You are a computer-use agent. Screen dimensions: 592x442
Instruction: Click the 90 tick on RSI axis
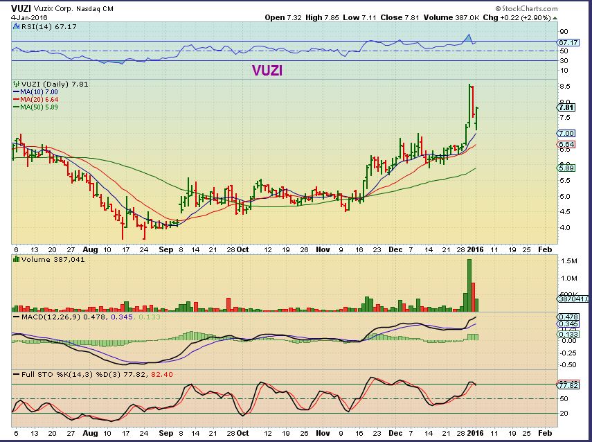(564, 31)
